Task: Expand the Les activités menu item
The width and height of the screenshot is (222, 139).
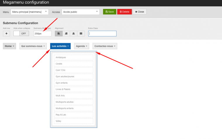Action: point(60,46)
